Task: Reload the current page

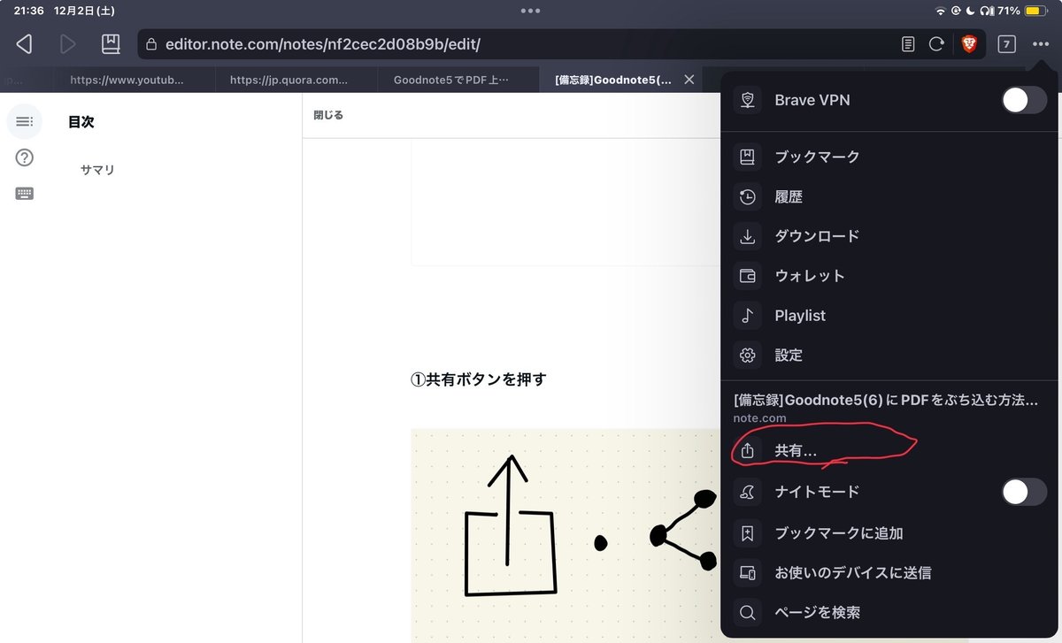Action: click(x=937, y=43)
